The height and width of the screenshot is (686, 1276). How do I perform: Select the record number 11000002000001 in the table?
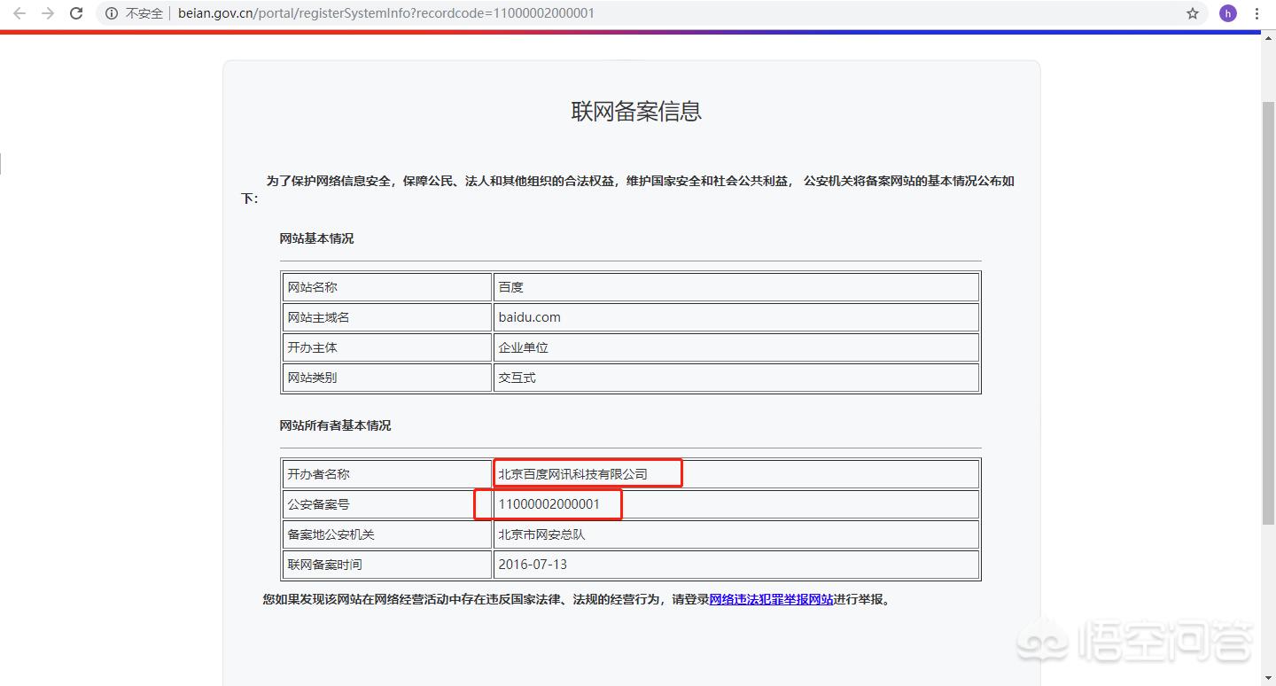[549, 504]
